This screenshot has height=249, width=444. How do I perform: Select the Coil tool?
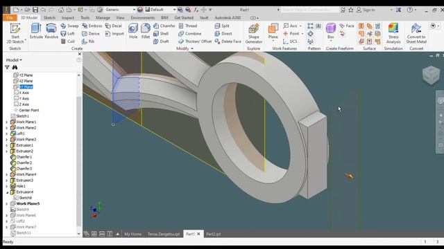tap(68, 41)
